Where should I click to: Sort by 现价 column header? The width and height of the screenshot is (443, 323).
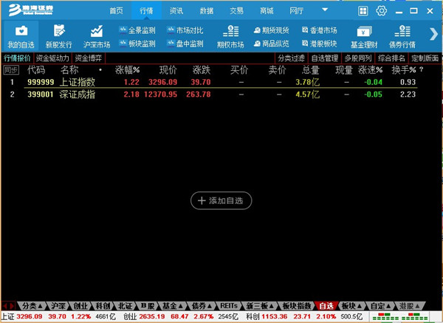168,70
